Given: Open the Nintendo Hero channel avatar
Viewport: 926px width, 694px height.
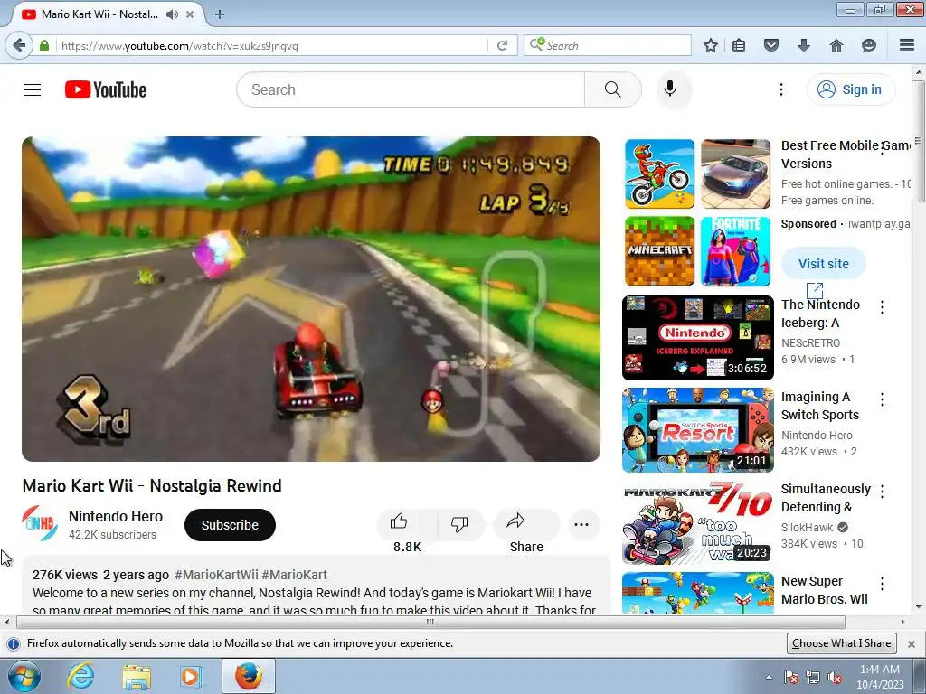Looking at the screenshot, I should pos(40,523).
